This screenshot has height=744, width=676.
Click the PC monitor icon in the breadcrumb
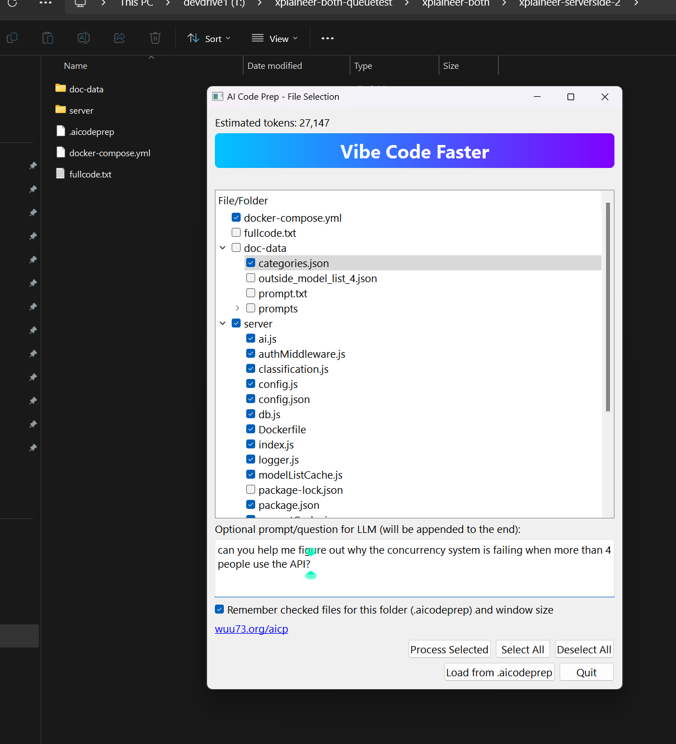pos(81,3)
